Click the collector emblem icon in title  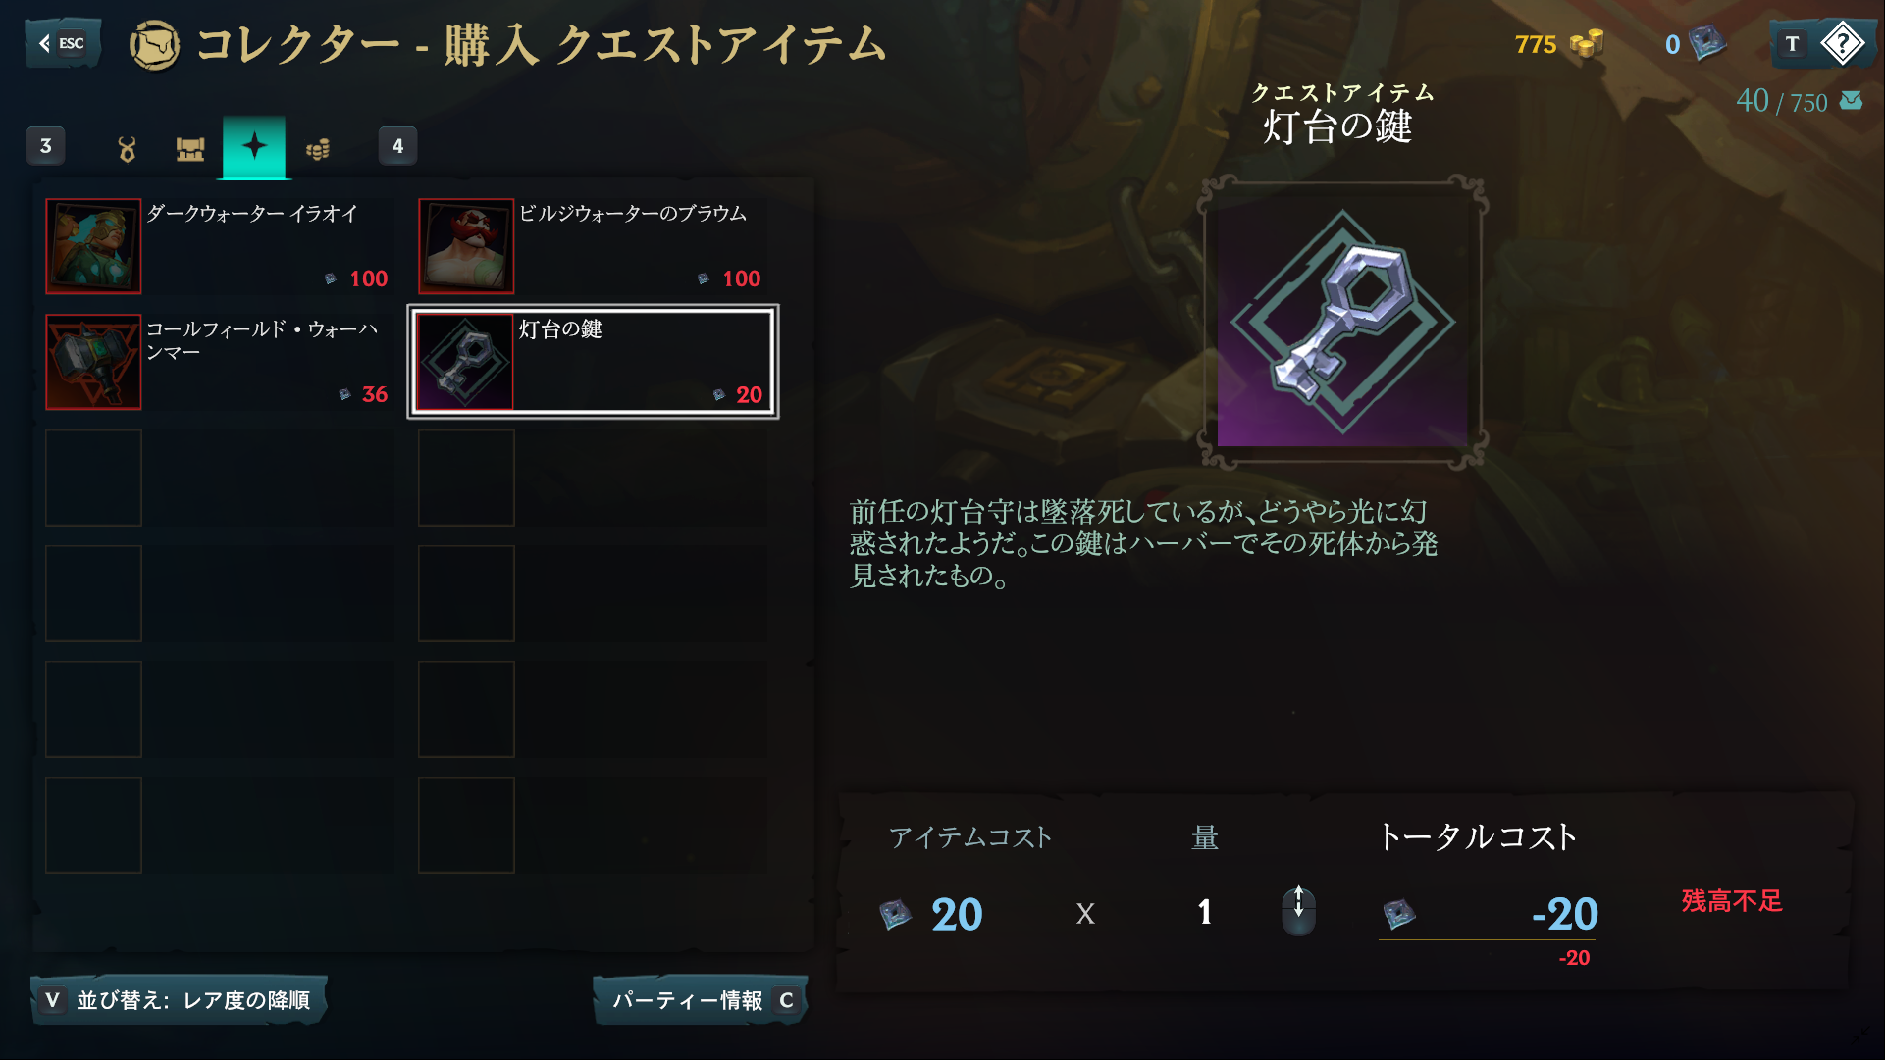tap(155, 45)
